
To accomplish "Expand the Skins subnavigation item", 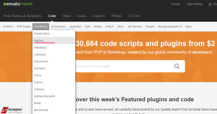I will 120,26.
